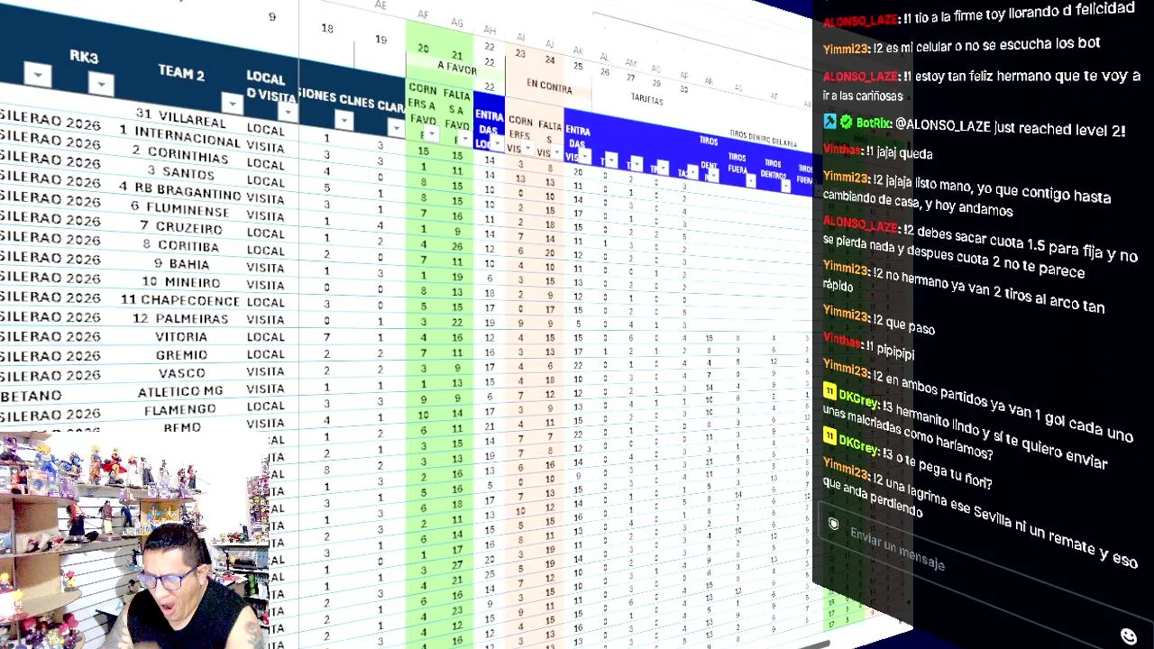Open the FALTAS VIS filter dropdown
Screen dimensions: 1154x649
point(556,152)
